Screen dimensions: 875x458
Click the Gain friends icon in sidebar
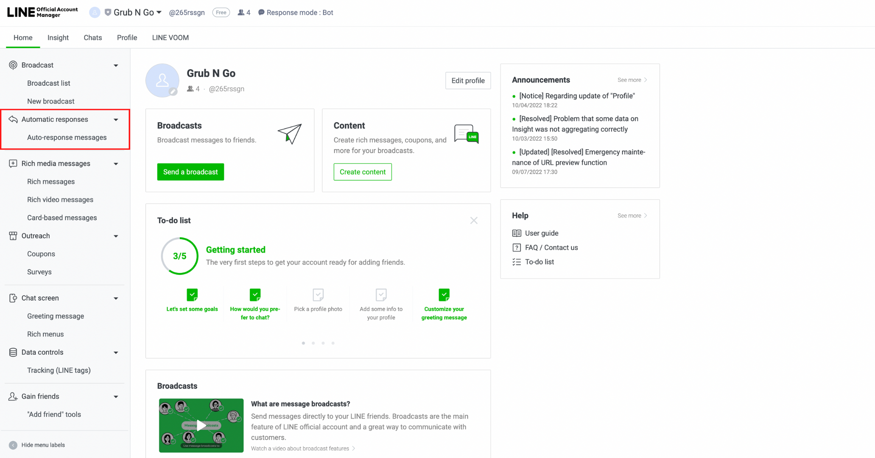pyautogui.click(x=12, y=396)
